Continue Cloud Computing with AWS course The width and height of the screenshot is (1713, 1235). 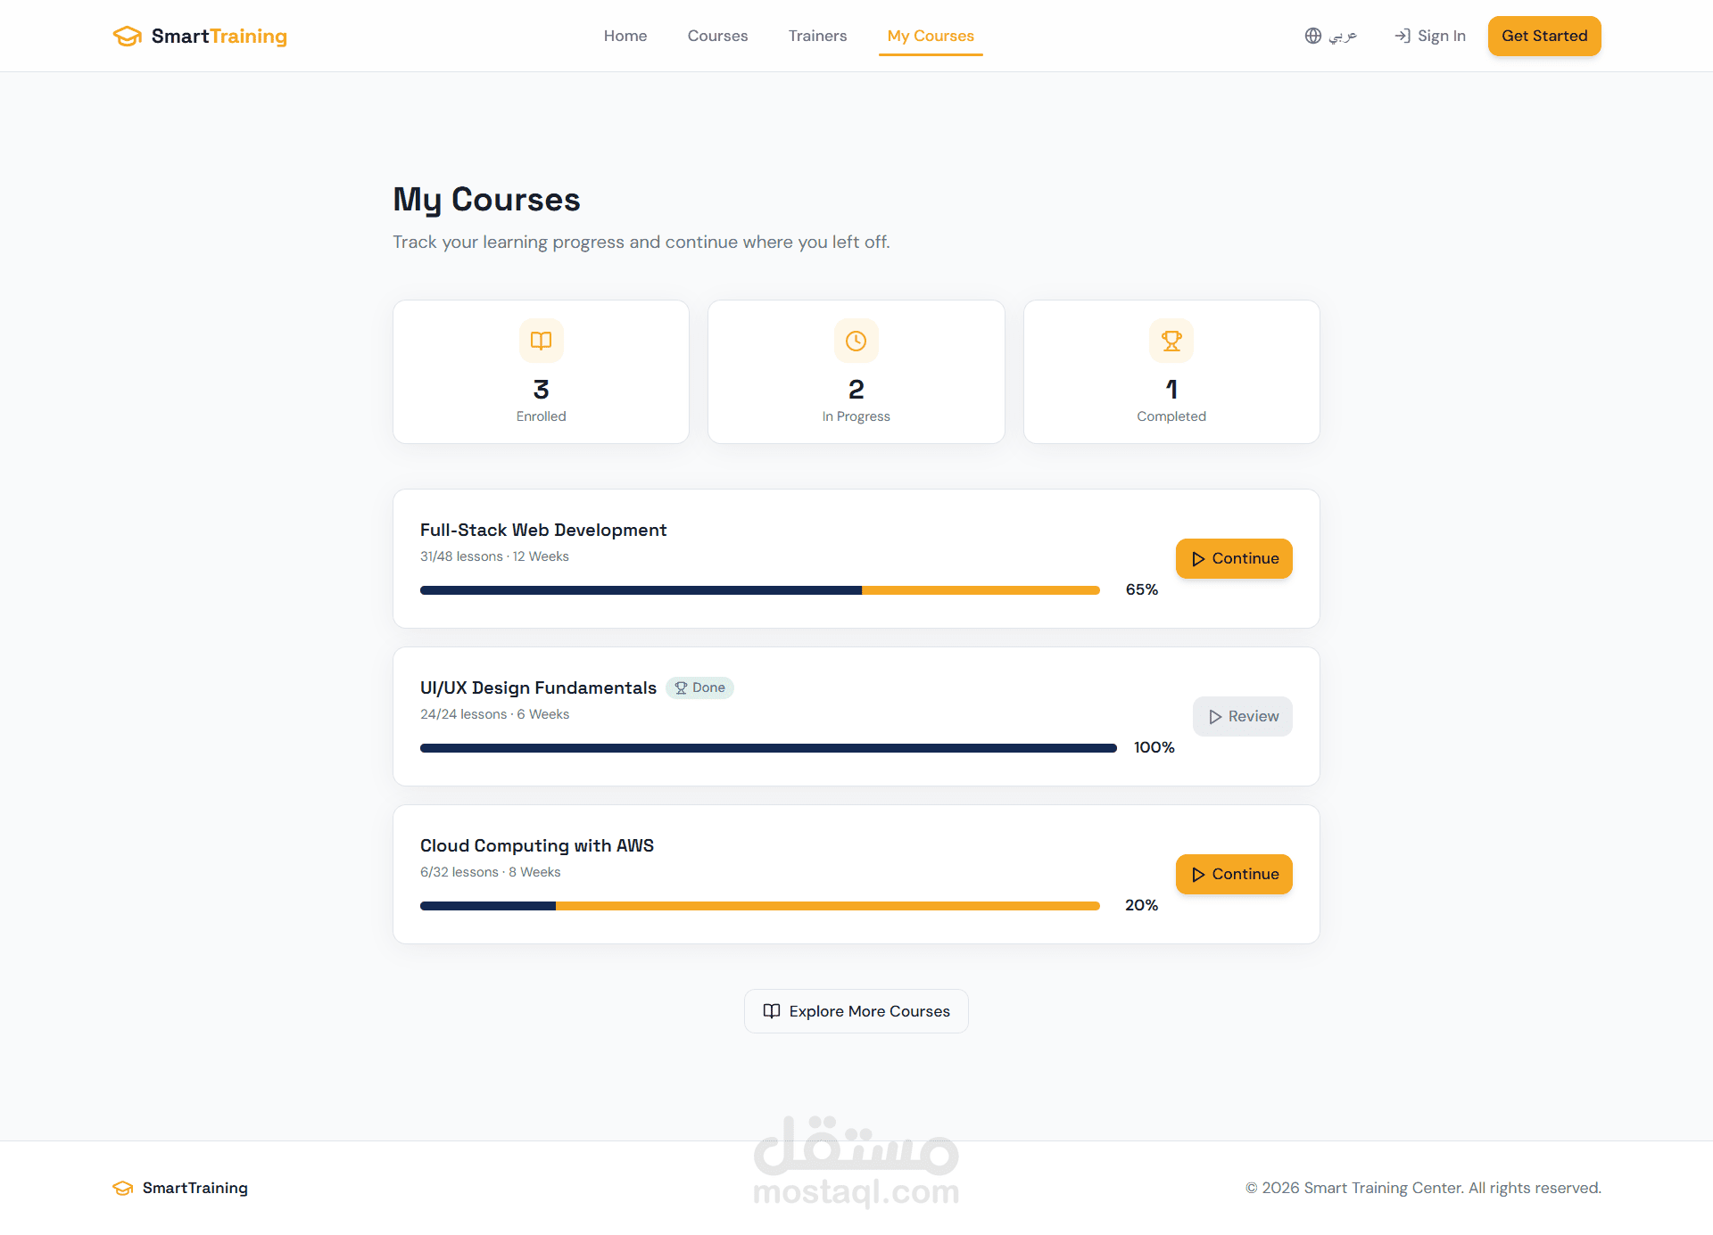pyautogui.click(x=1233, y=874)
